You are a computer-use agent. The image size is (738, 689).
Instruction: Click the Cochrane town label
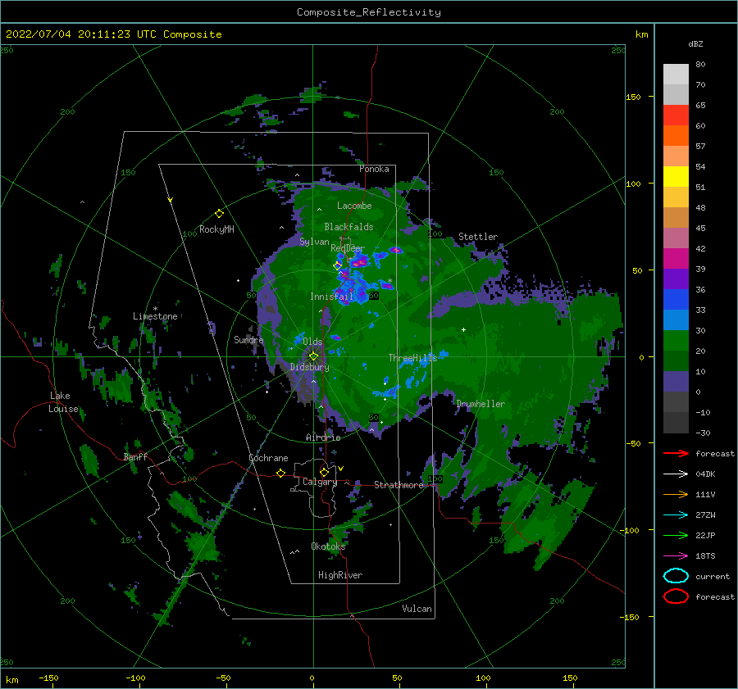pyautogui.click(x=268, y=458)
